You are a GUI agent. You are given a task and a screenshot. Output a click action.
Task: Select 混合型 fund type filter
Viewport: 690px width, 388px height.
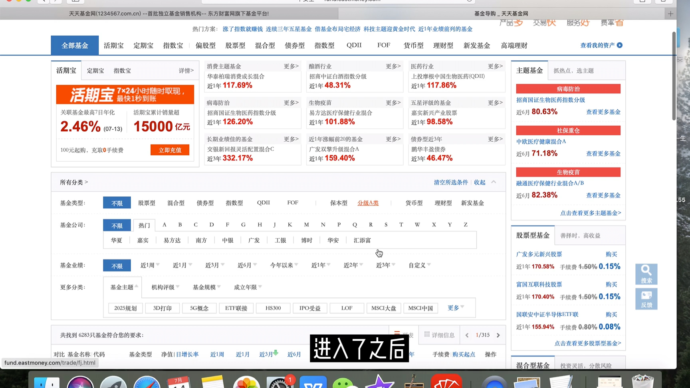pyautogui.click(x=176, y=203)
